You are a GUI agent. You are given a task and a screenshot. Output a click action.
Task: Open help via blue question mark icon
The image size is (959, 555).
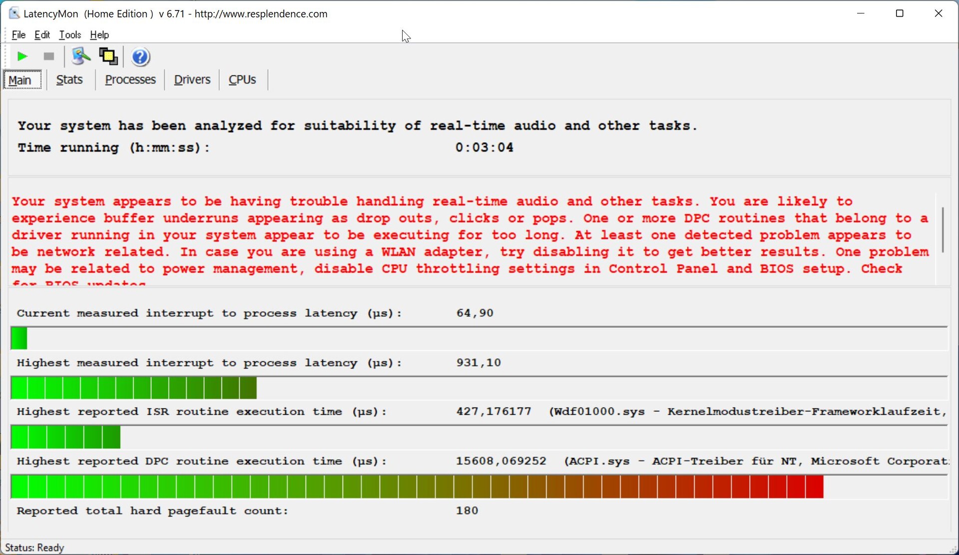click(x=140, y=57)
